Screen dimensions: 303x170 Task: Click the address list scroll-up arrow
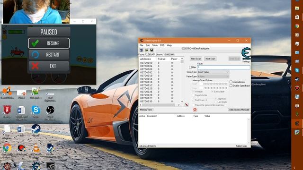tap(182, 59)
